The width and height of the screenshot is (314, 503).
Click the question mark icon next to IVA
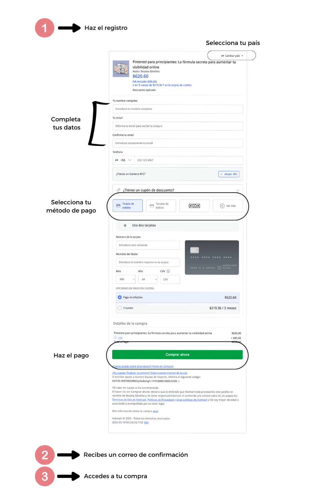[115, 338]
